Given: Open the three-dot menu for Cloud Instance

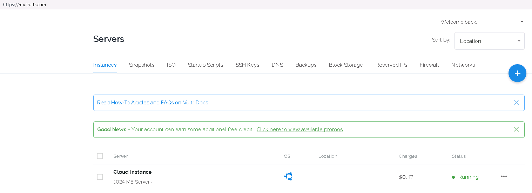Looking at the screenshot, I should [x=504, y=176].
